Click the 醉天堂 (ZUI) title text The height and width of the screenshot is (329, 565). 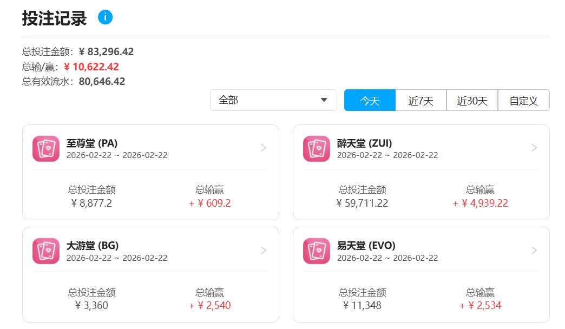click(364, 143)
